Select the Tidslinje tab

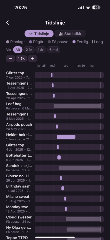point(39,34)
